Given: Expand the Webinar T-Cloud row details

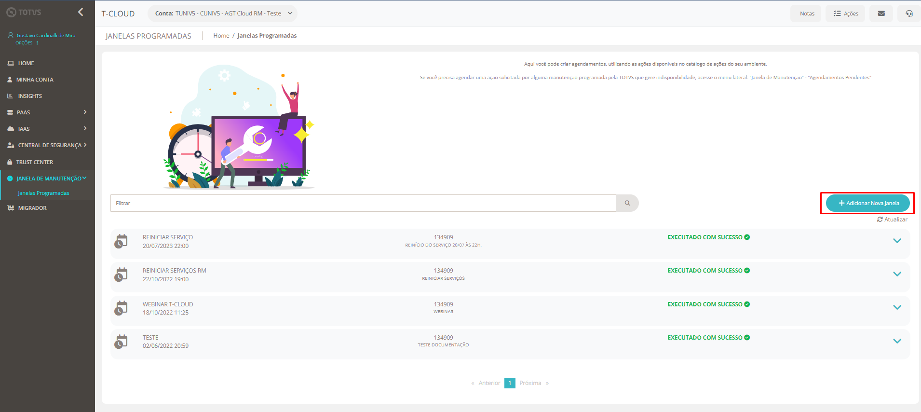Looking at the screenshot, I should point(897,307).
